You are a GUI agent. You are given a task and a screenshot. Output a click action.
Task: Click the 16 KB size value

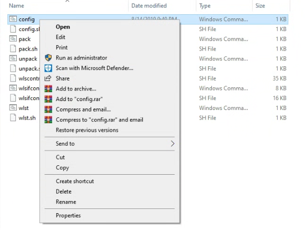click(279, 98)
